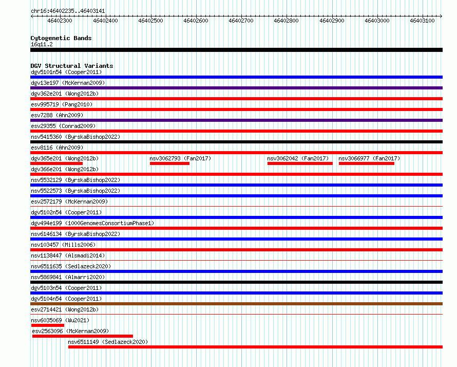
Task: Open nsv103457 (Mills2006) variant
Action: [63, 245]
